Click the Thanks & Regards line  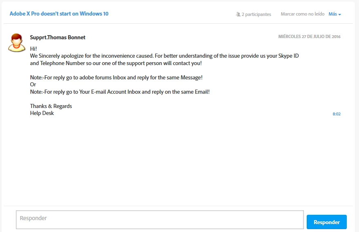click(51, 106)
